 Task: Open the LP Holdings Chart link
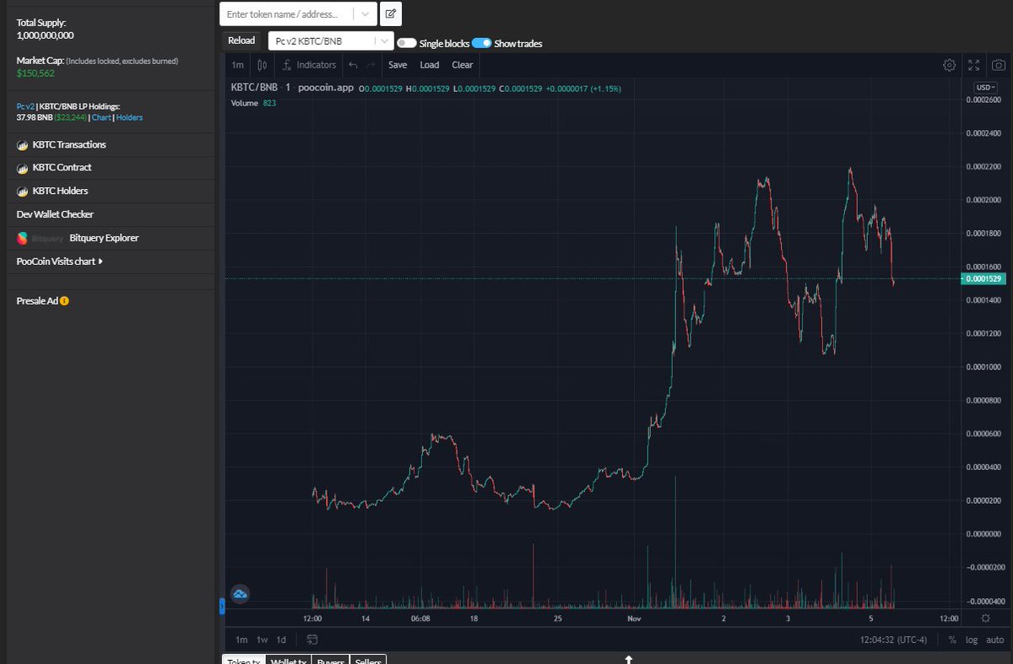tap(101, 117)
